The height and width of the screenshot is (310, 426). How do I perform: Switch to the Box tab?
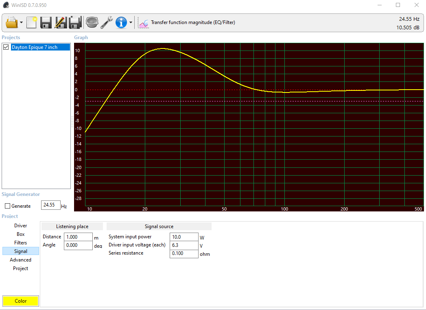coord(21,234)
